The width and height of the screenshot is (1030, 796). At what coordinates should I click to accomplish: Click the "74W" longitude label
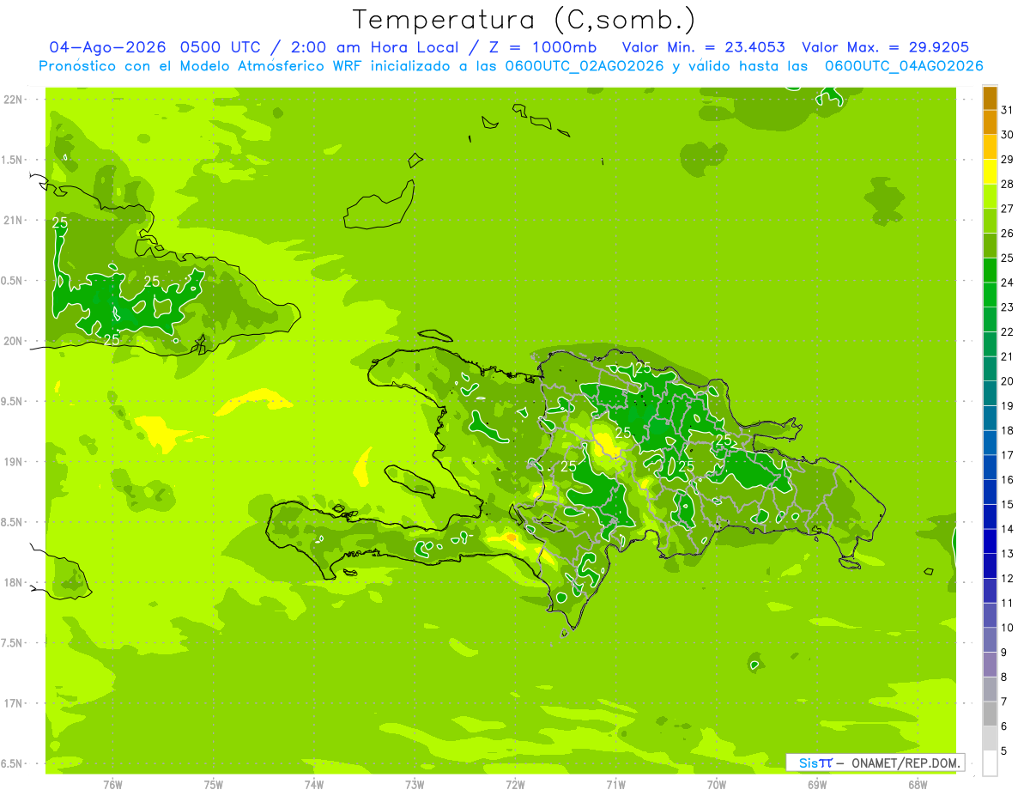pos(314,784)
